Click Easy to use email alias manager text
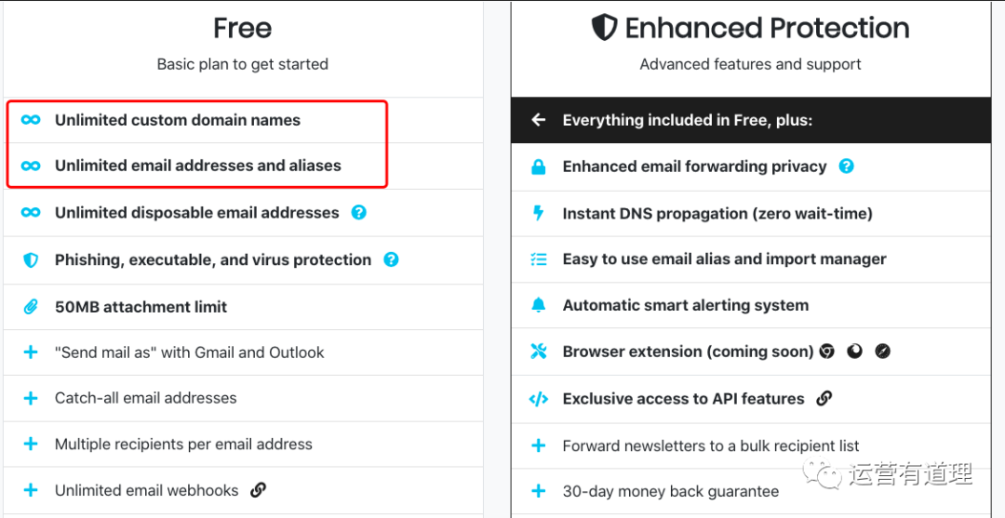Viewport: 1005px width, 518px height. tap(724, 259)
